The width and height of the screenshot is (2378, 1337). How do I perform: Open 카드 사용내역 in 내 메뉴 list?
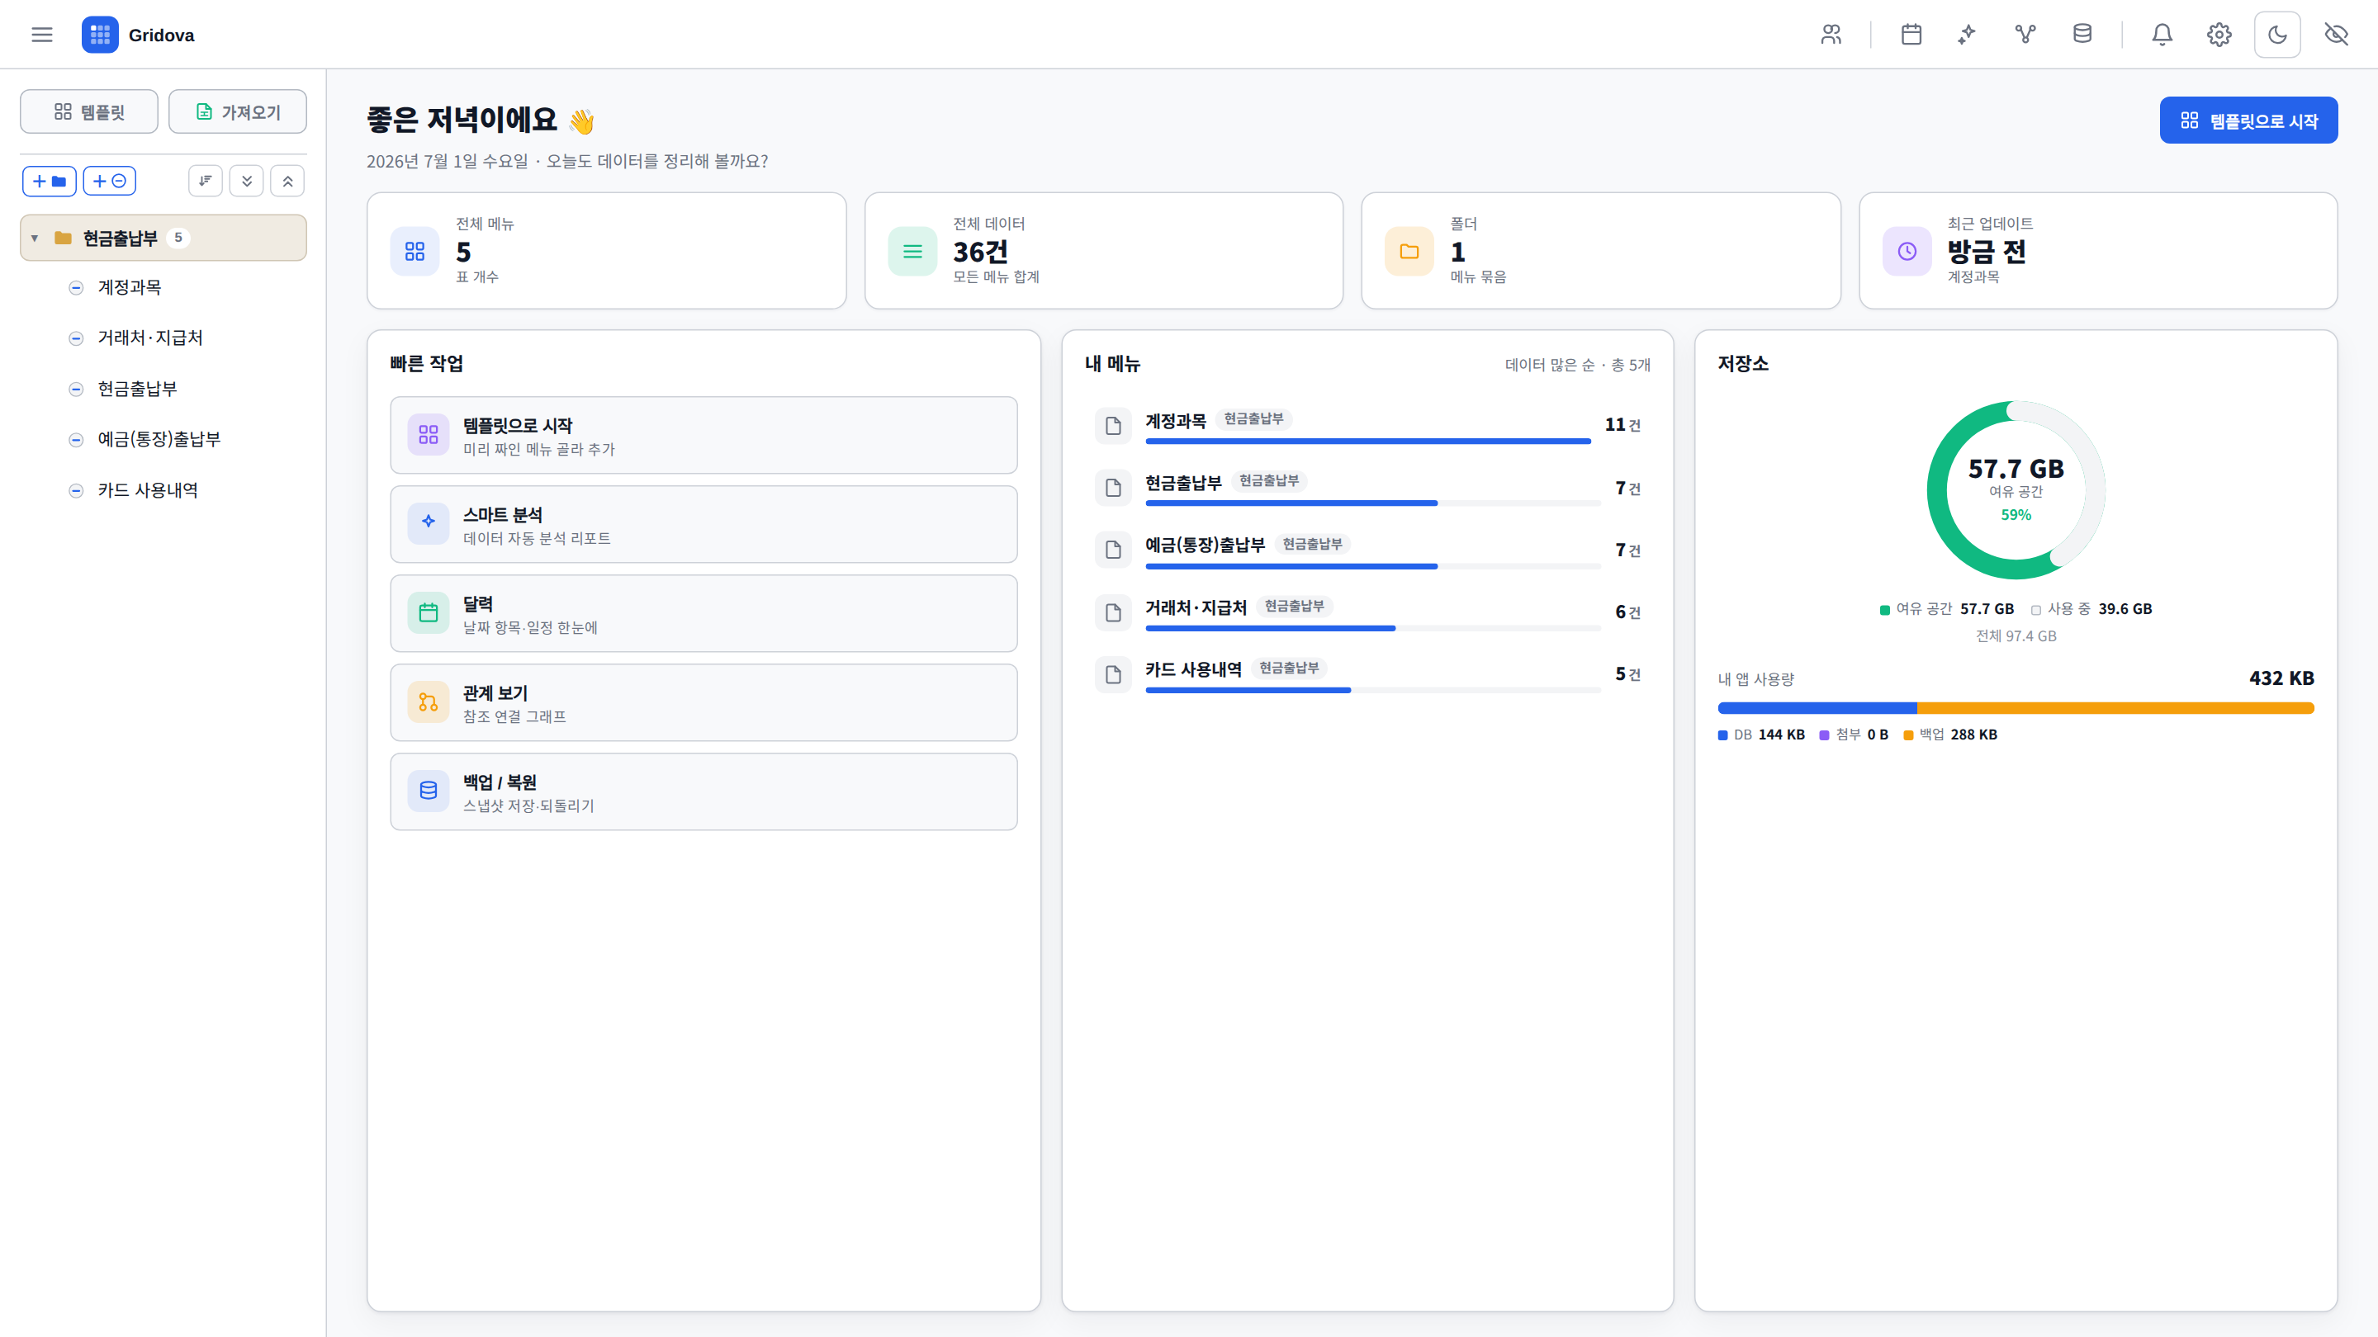[1367, 674]
